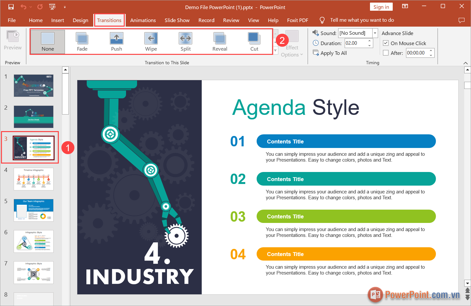Open the Effect Options dropdown
This screenshot has height=306, width=471.
292,44
